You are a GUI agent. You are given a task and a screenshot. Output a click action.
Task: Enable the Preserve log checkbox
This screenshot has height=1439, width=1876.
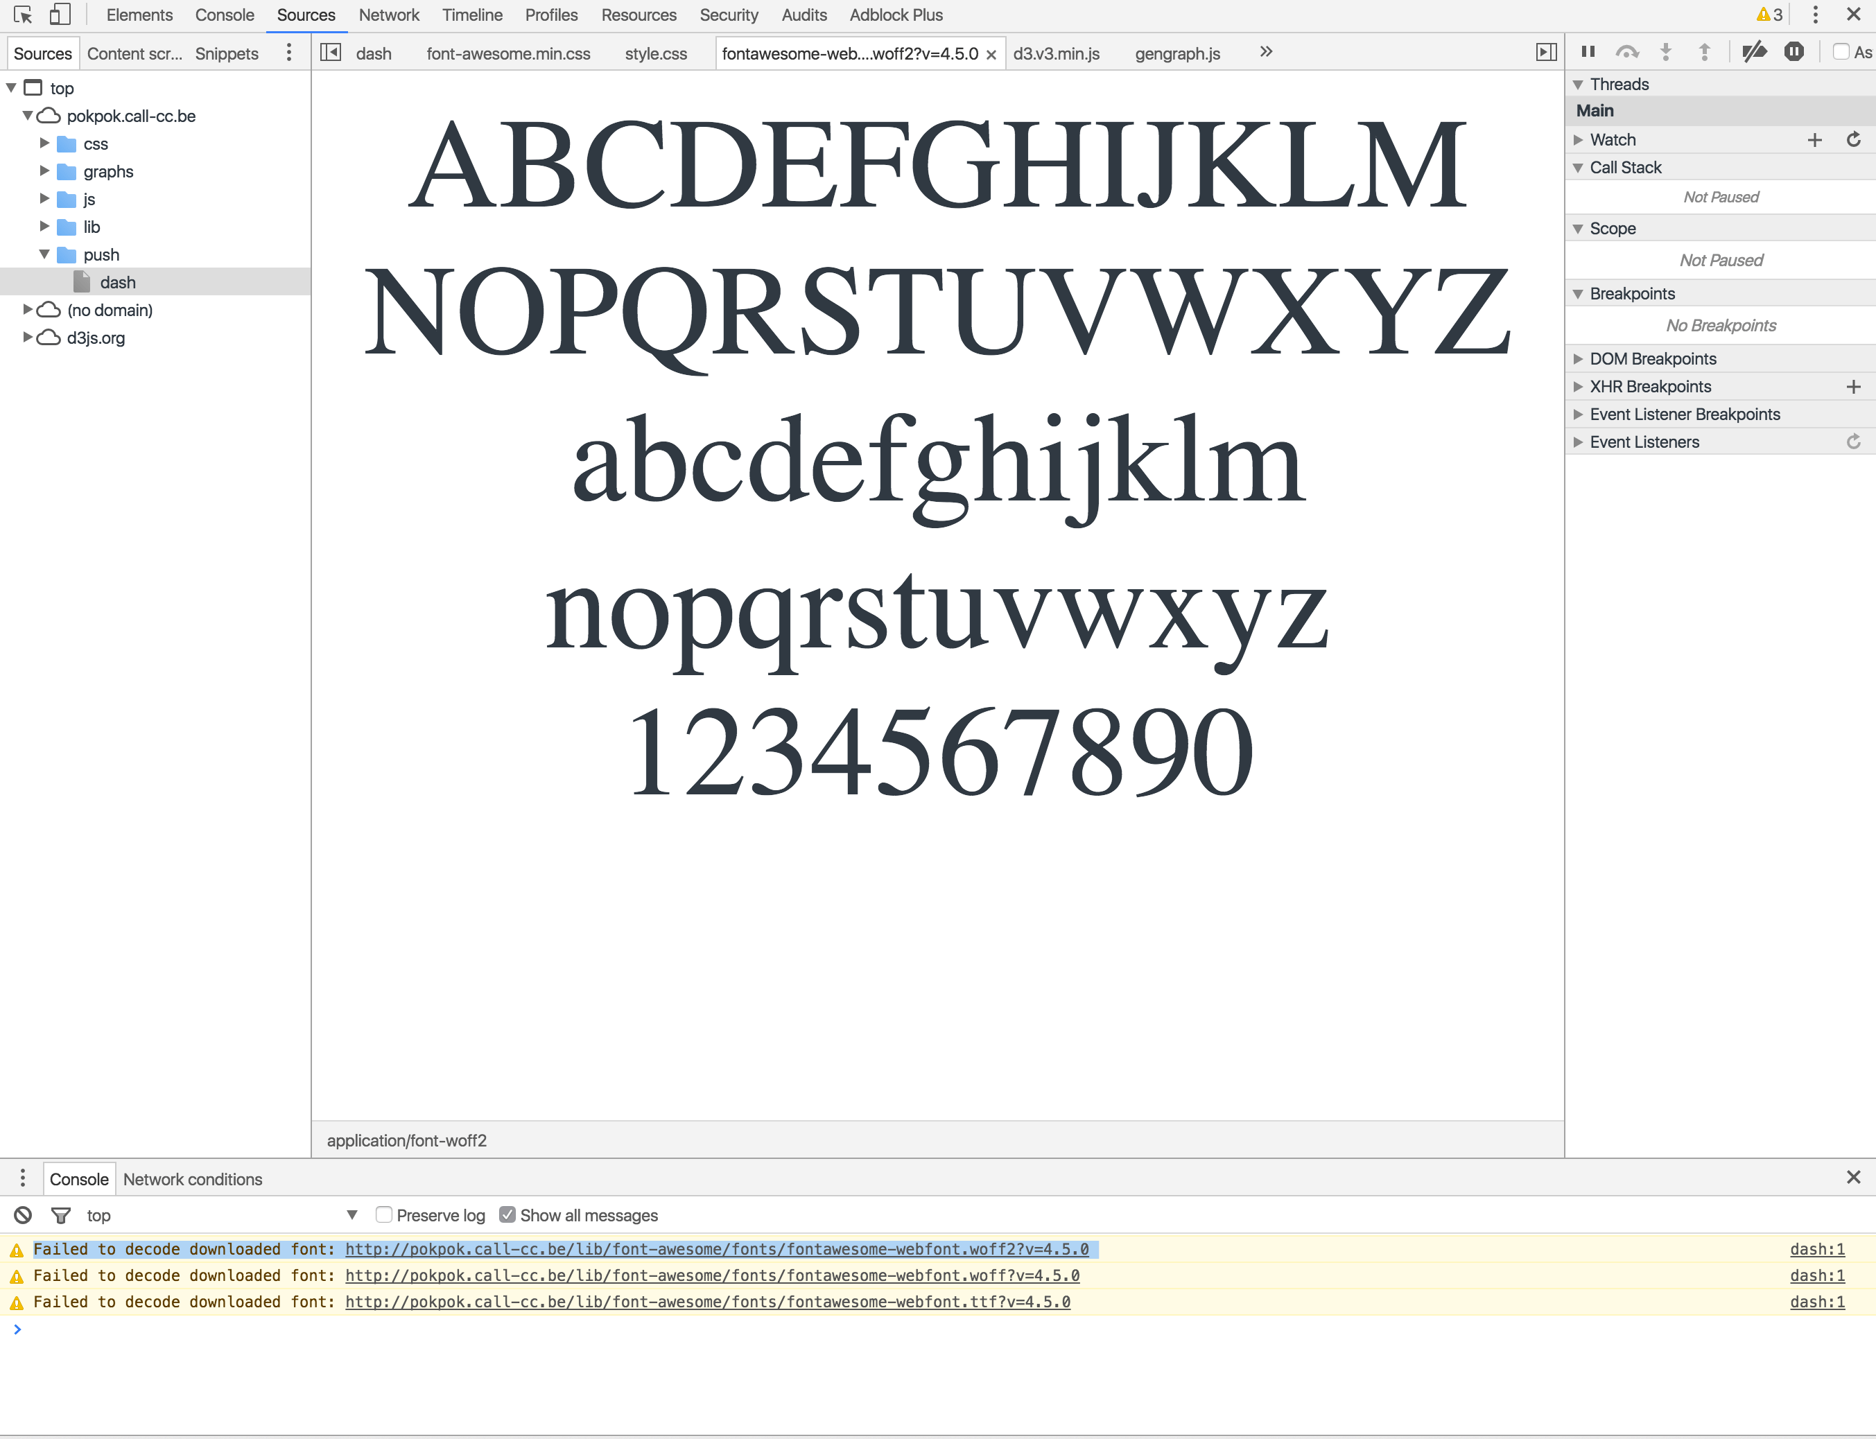click(384, 1214)
